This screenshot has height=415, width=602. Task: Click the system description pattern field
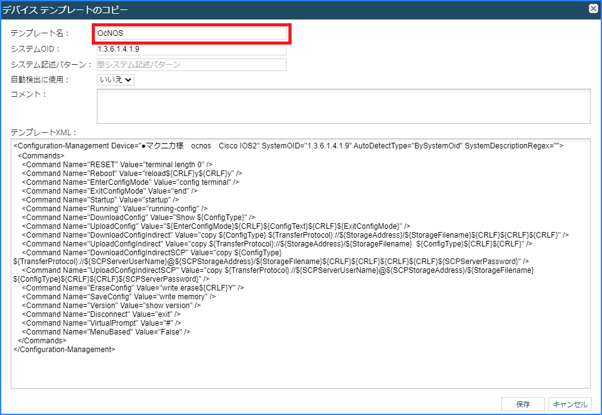[192, 65]
